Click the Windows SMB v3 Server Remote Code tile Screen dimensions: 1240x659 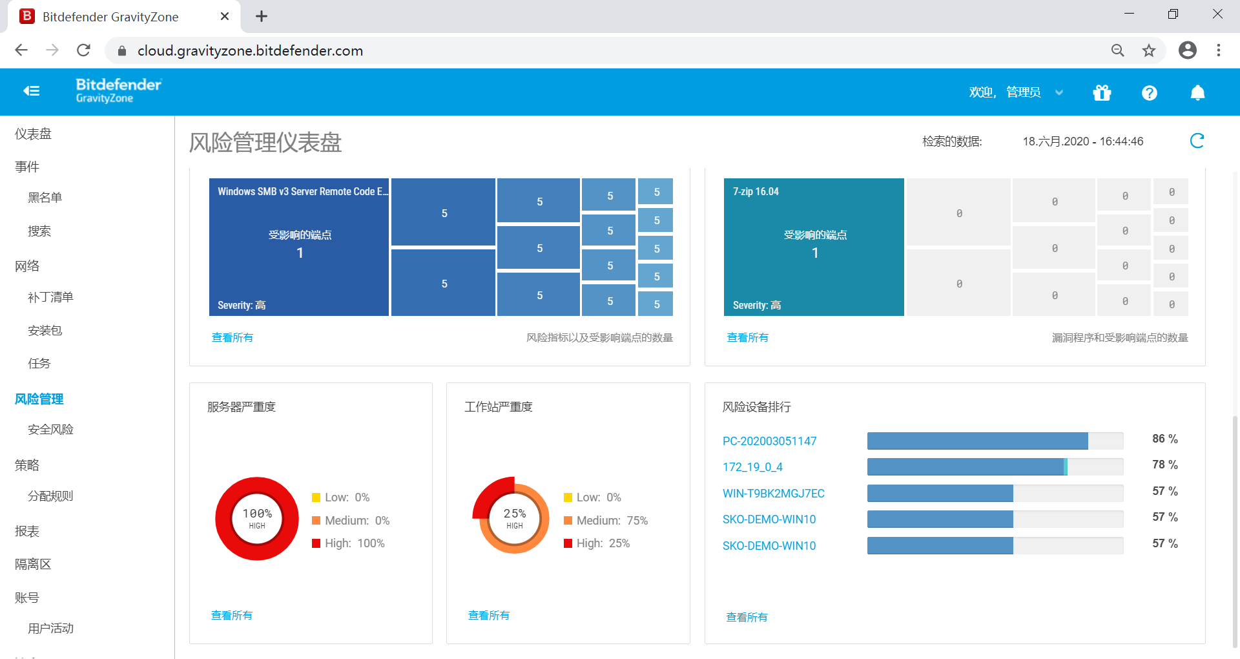point(299,247)
